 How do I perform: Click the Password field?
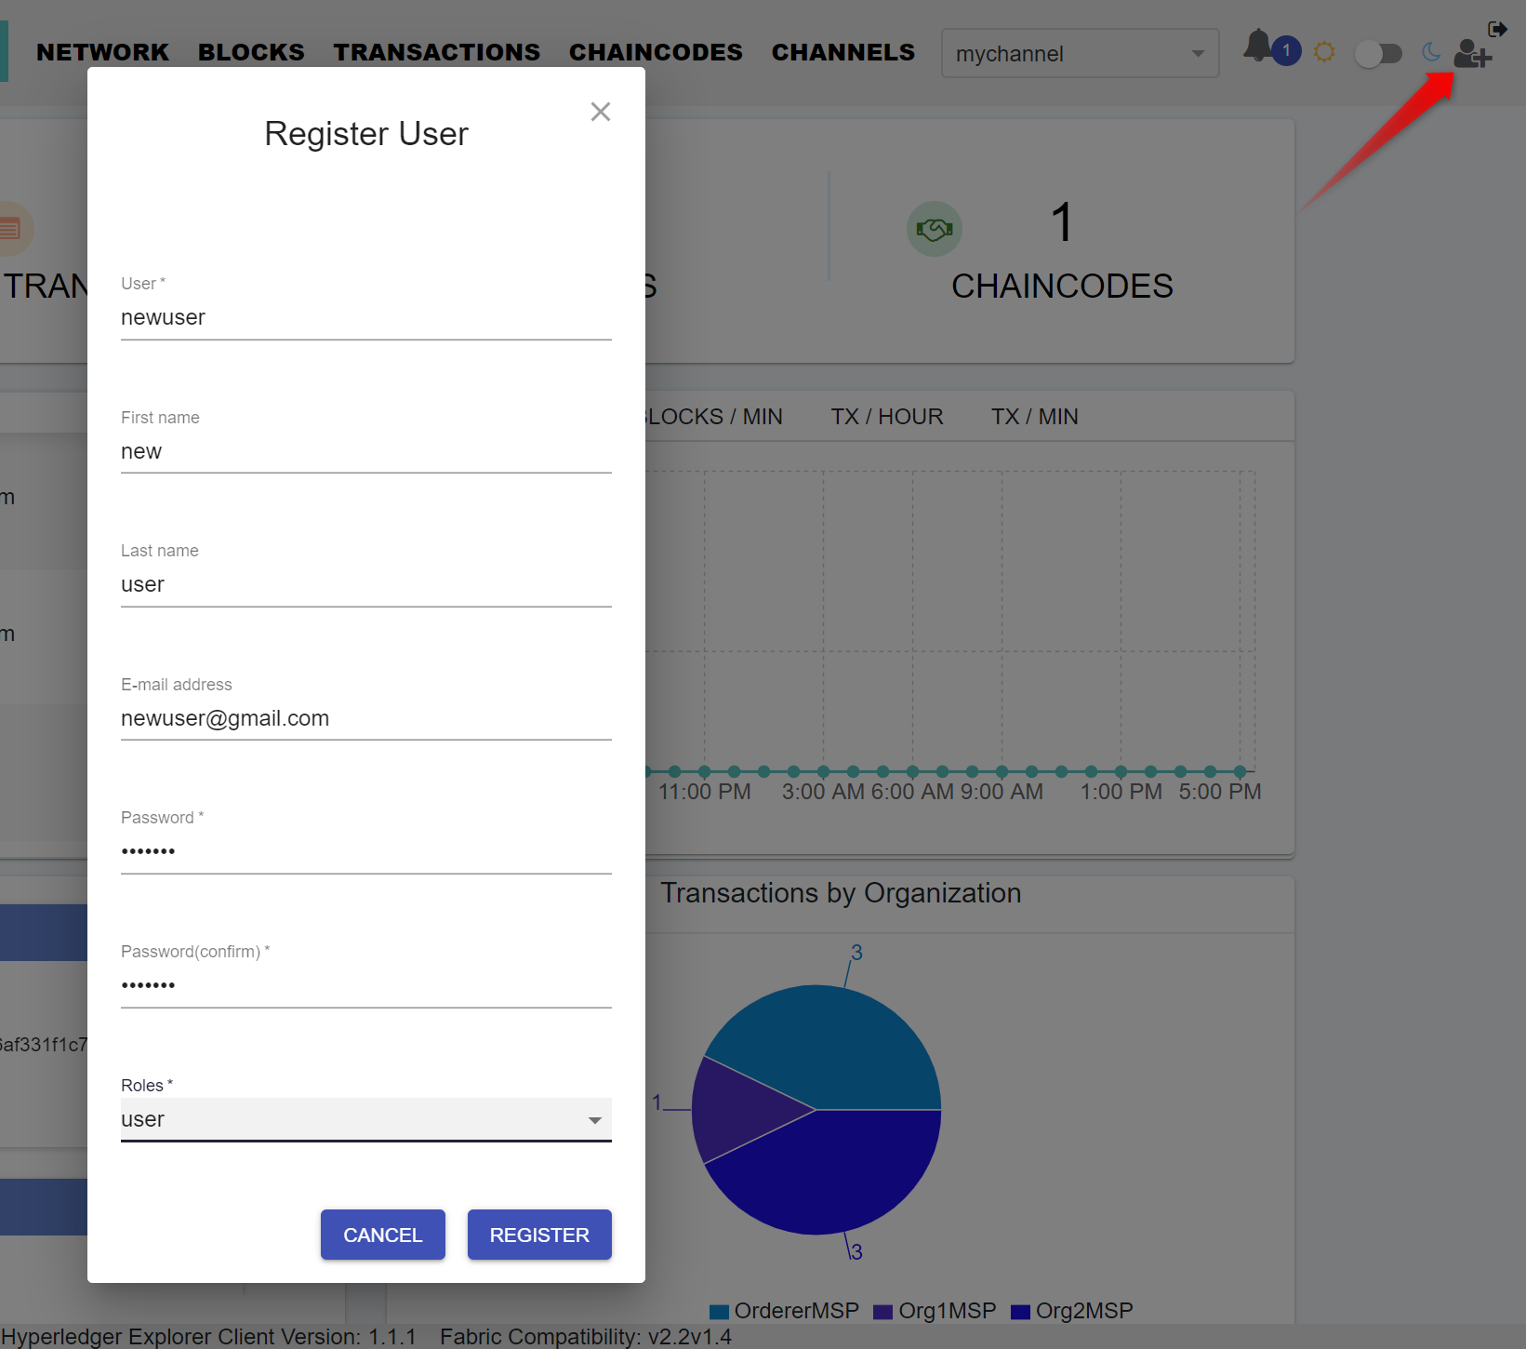[x=366, y=852]
